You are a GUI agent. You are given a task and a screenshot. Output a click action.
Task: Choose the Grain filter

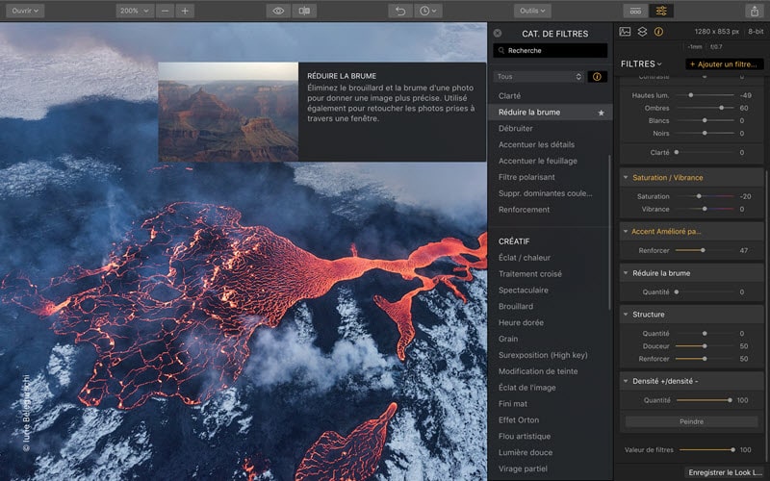(508, 339)
